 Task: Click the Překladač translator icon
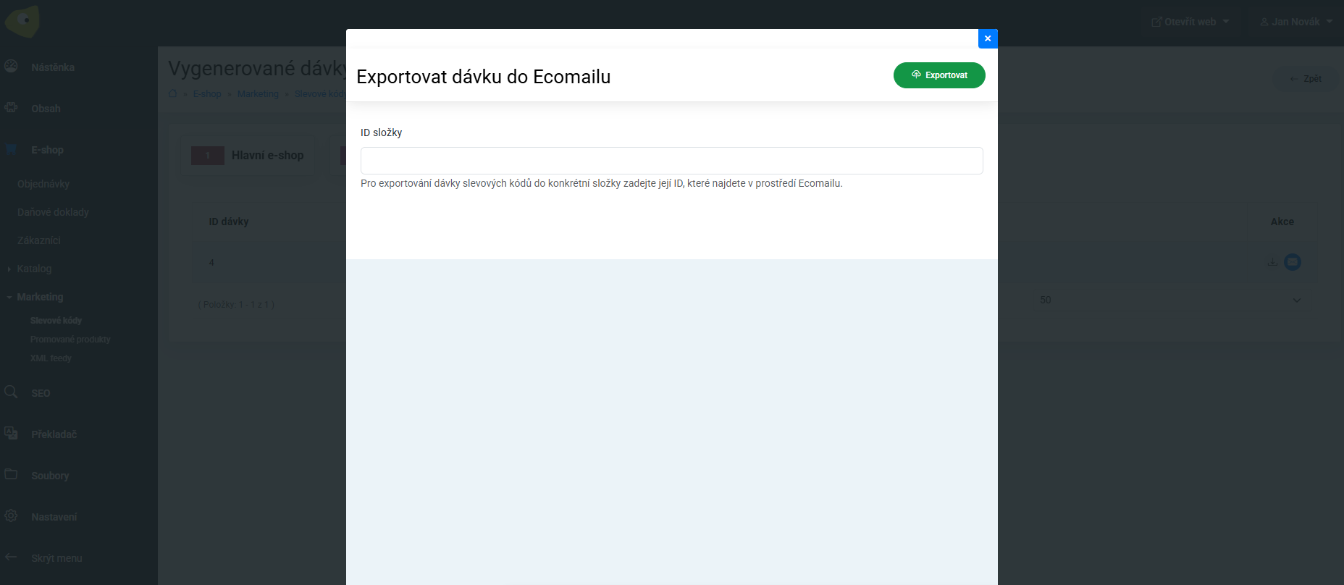tap(11, 434)
